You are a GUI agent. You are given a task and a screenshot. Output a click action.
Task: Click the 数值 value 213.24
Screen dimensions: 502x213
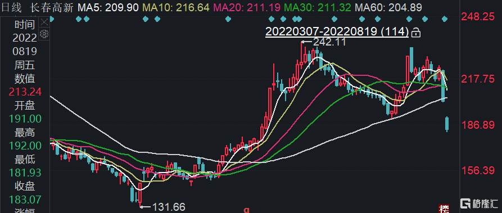pyautogui.click(x=25, y=92)
